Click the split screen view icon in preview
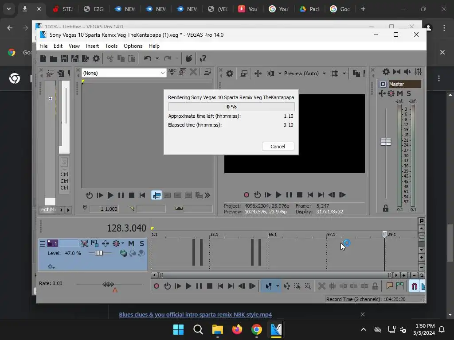The image size is (454, 340). click(x=270, y=73)
